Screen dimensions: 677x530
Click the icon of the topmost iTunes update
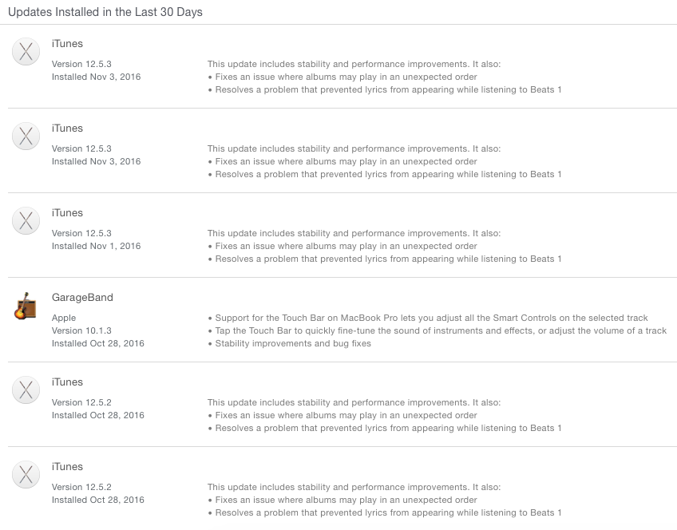26,52
